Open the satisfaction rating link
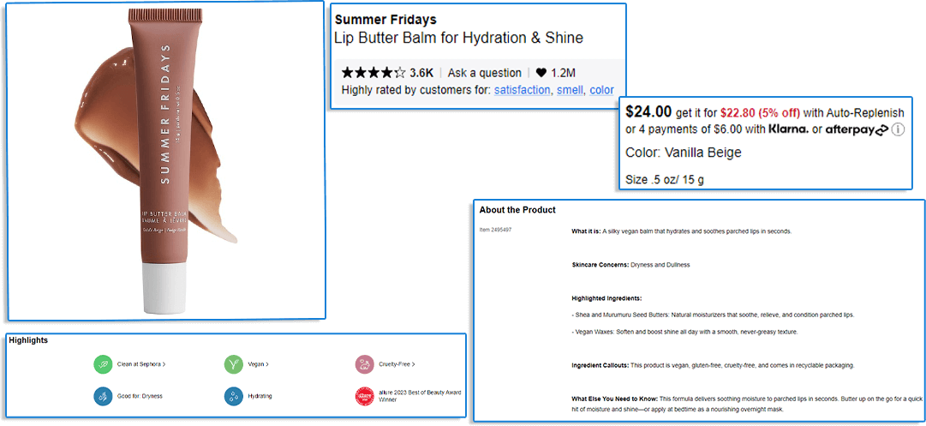 coord(523,90)
